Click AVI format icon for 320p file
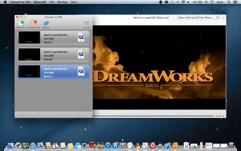 click(81, 37)
